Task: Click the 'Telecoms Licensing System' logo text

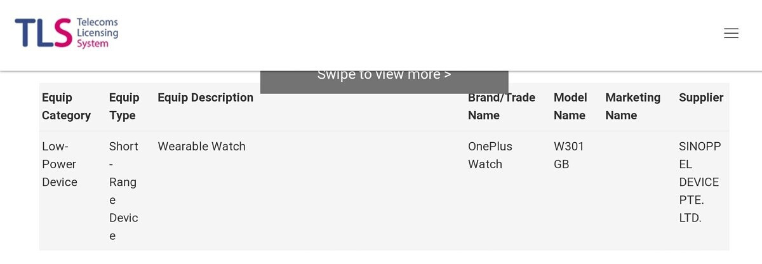Action: pyautogui.click(x=97, y=33)
